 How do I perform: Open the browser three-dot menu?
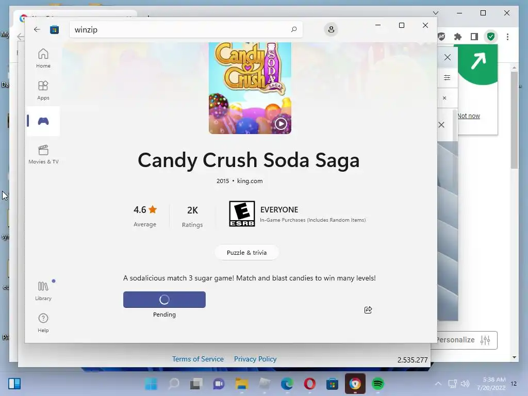click(507, 37)
